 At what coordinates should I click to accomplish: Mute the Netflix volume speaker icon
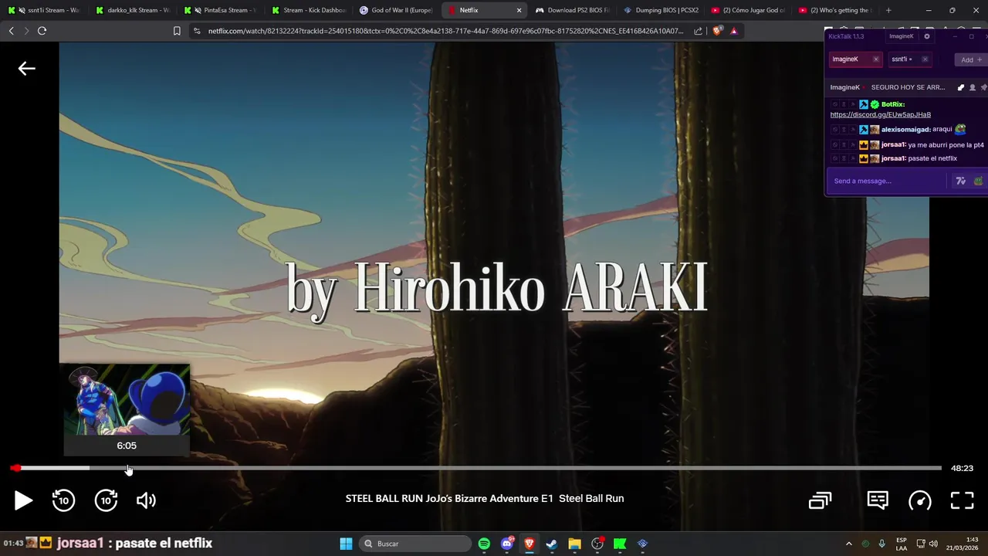(x=146, y=500)
